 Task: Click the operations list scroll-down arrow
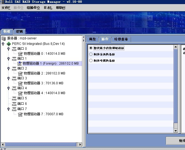click(176, 131)
